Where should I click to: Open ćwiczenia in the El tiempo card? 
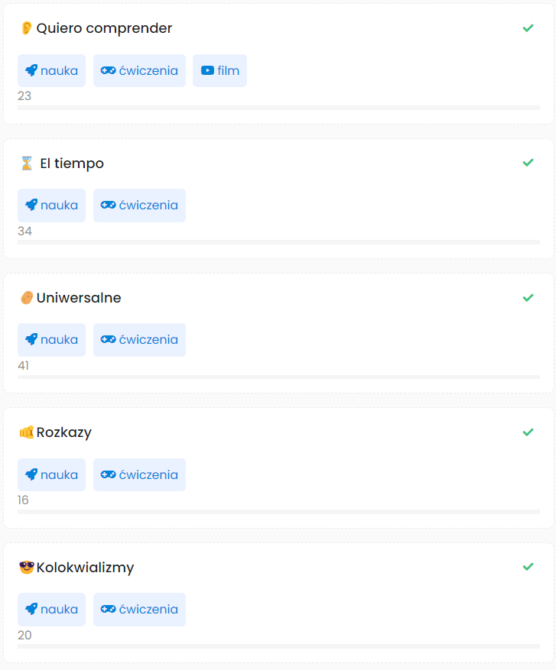(139, 206)
